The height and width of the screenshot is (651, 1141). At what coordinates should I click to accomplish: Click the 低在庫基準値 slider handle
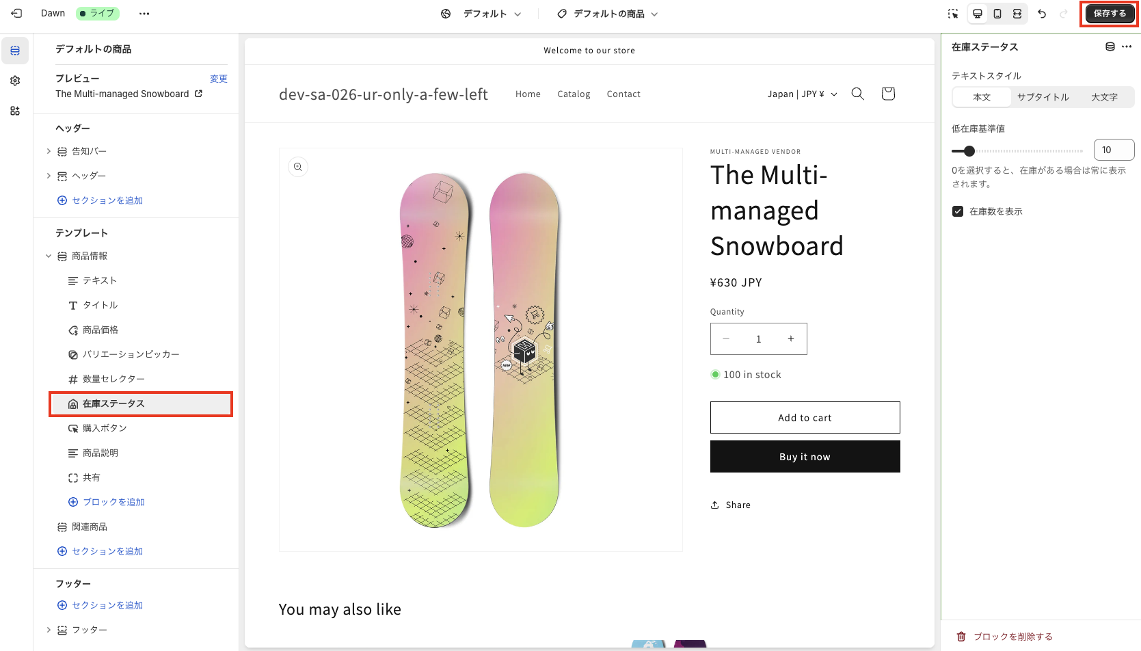coord(969,151)
